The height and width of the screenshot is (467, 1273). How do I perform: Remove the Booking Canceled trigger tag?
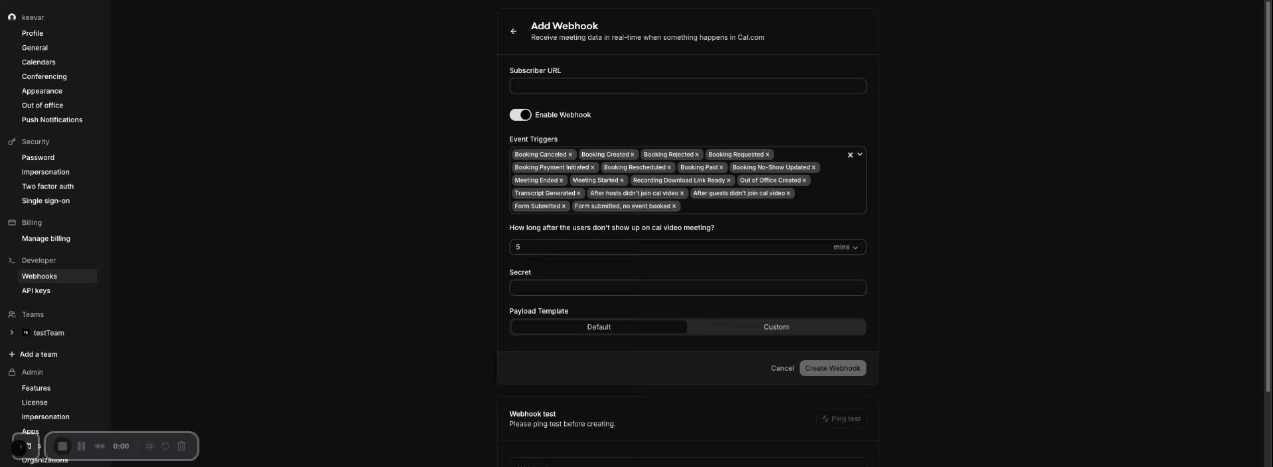click(x=570, y=155)
